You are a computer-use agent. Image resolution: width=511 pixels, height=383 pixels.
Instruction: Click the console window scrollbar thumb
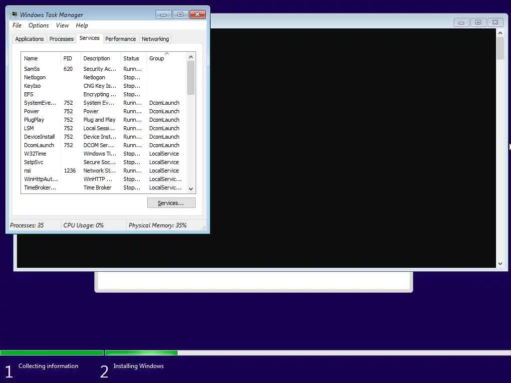[500, 48]
